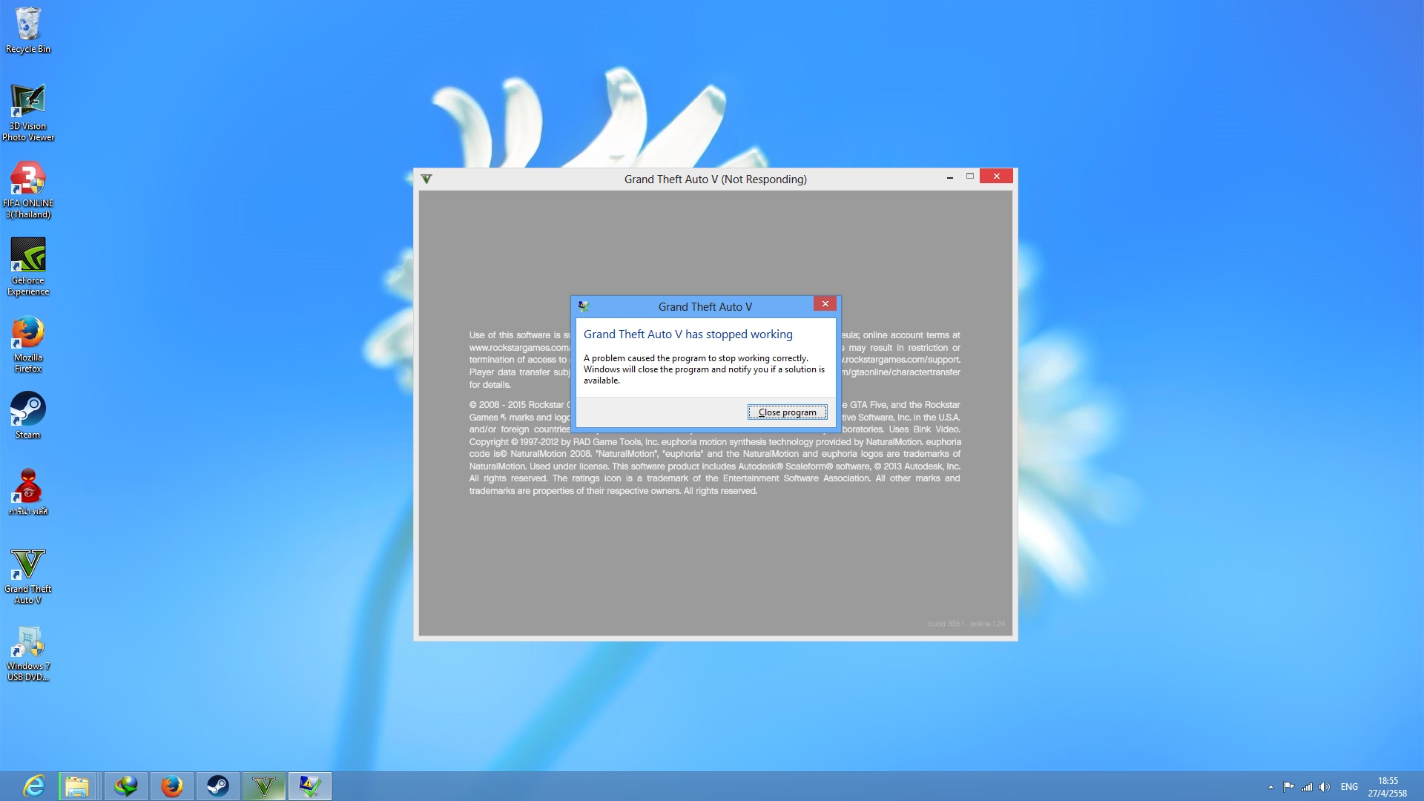Click the 'Grand Theft Auto V has stopped working' heading

coord(688,334)
